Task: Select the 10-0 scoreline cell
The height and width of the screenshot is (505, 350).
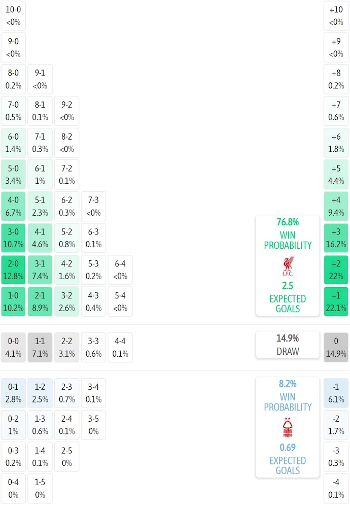Action: pos(13,16)
